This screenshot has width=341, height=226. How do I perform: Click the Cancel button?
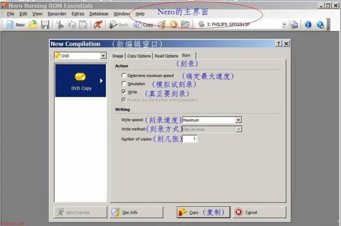click(260, 212)
